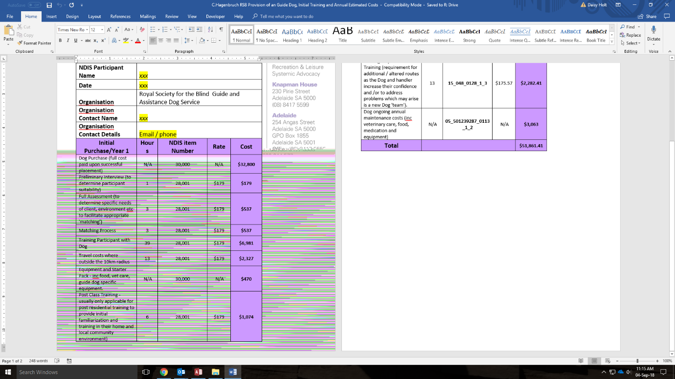Click the Italic button
The height and width of the screenshot is (379, 675).
[67, 41]
